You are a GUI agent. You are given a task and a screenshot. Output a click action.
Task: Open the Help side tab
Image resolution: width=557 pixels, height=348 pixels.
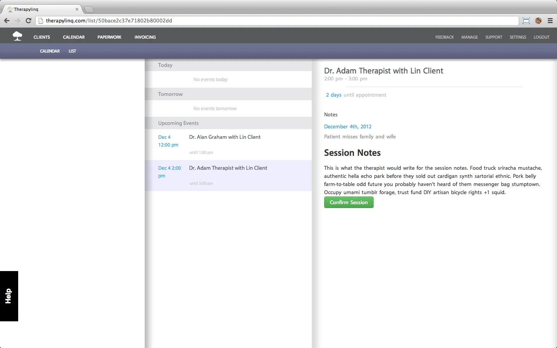(9, 296)
